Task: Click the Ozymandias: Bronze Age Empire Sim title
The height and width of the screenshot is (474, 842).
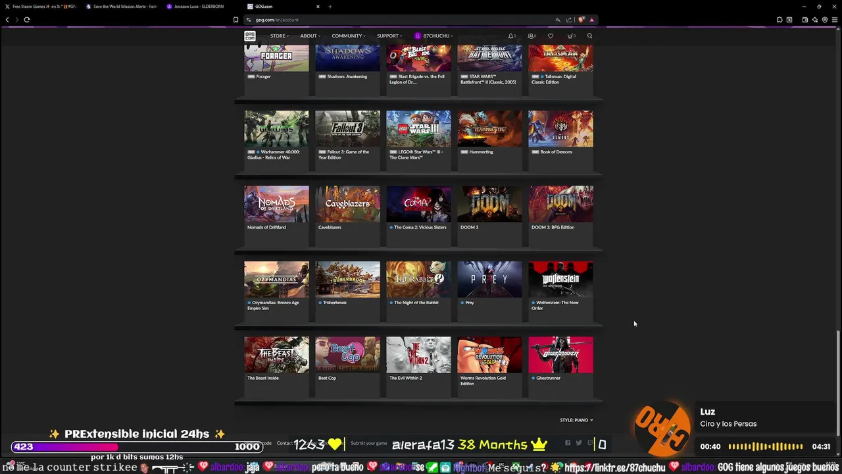Action: 274,305
